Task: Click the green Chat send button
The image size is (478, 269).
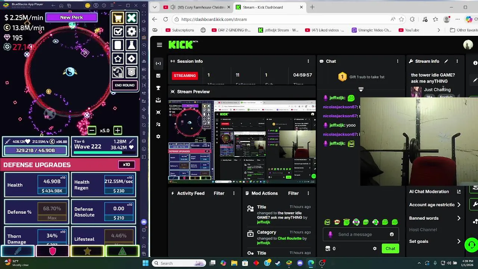Action: [x=390, y=248]
